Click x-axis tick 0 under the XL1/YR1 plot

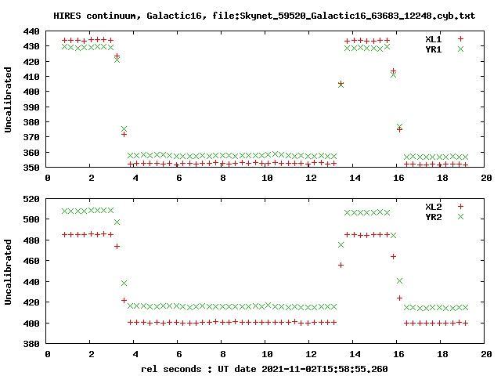(48, 178)
